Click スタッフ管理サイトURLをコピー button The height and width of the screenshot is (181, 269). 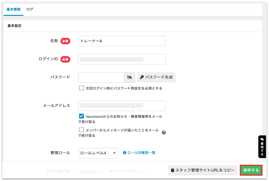[203, 170]
